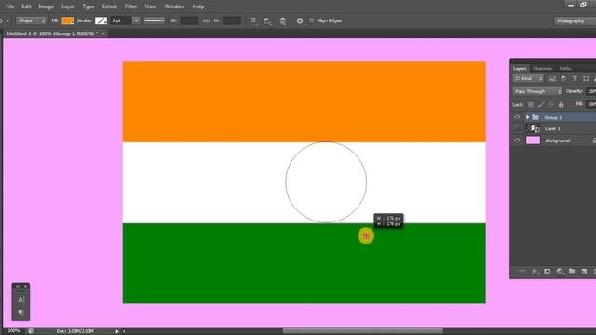Open the Type menu
The width and height of the screenshot is (596, 335).
click(88, 7)
